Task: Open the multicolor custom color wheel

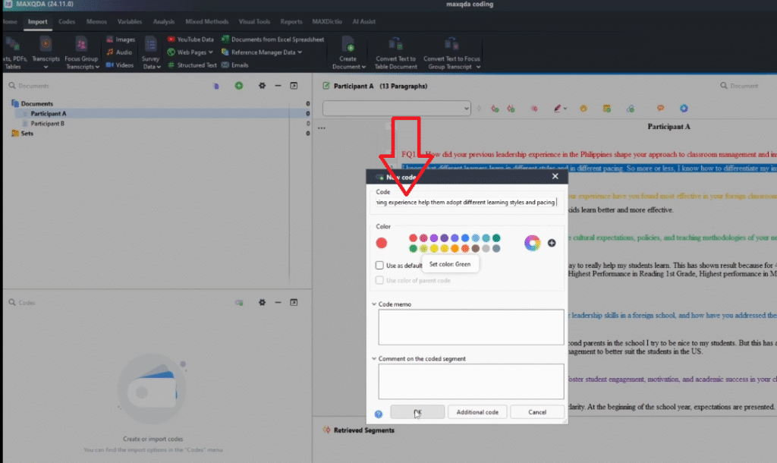Action: click(x=532, y=243)
